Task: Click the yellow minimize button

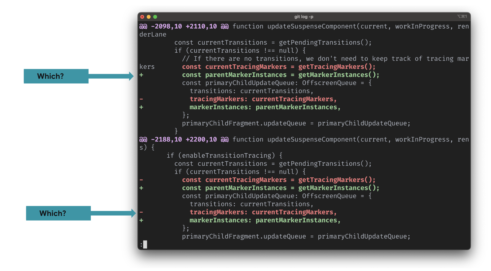Action: pyautogui.click(x=149, y=17)
